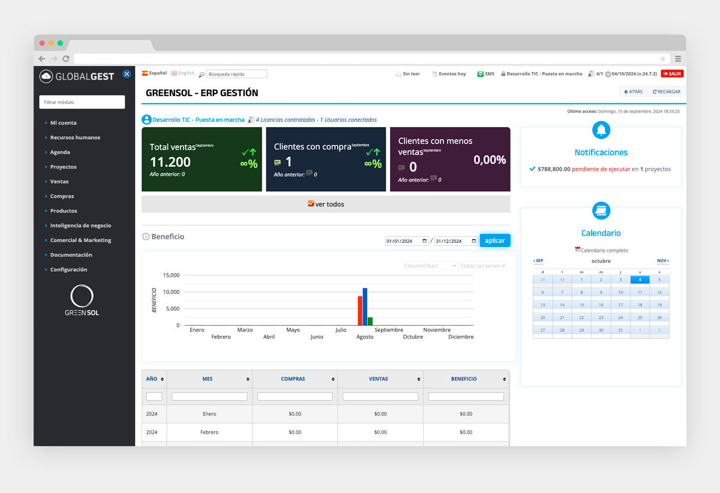This screenshot has width=720, height=493.
Task: Open the ColumnChart type dropdown
Action: [430, 266]
